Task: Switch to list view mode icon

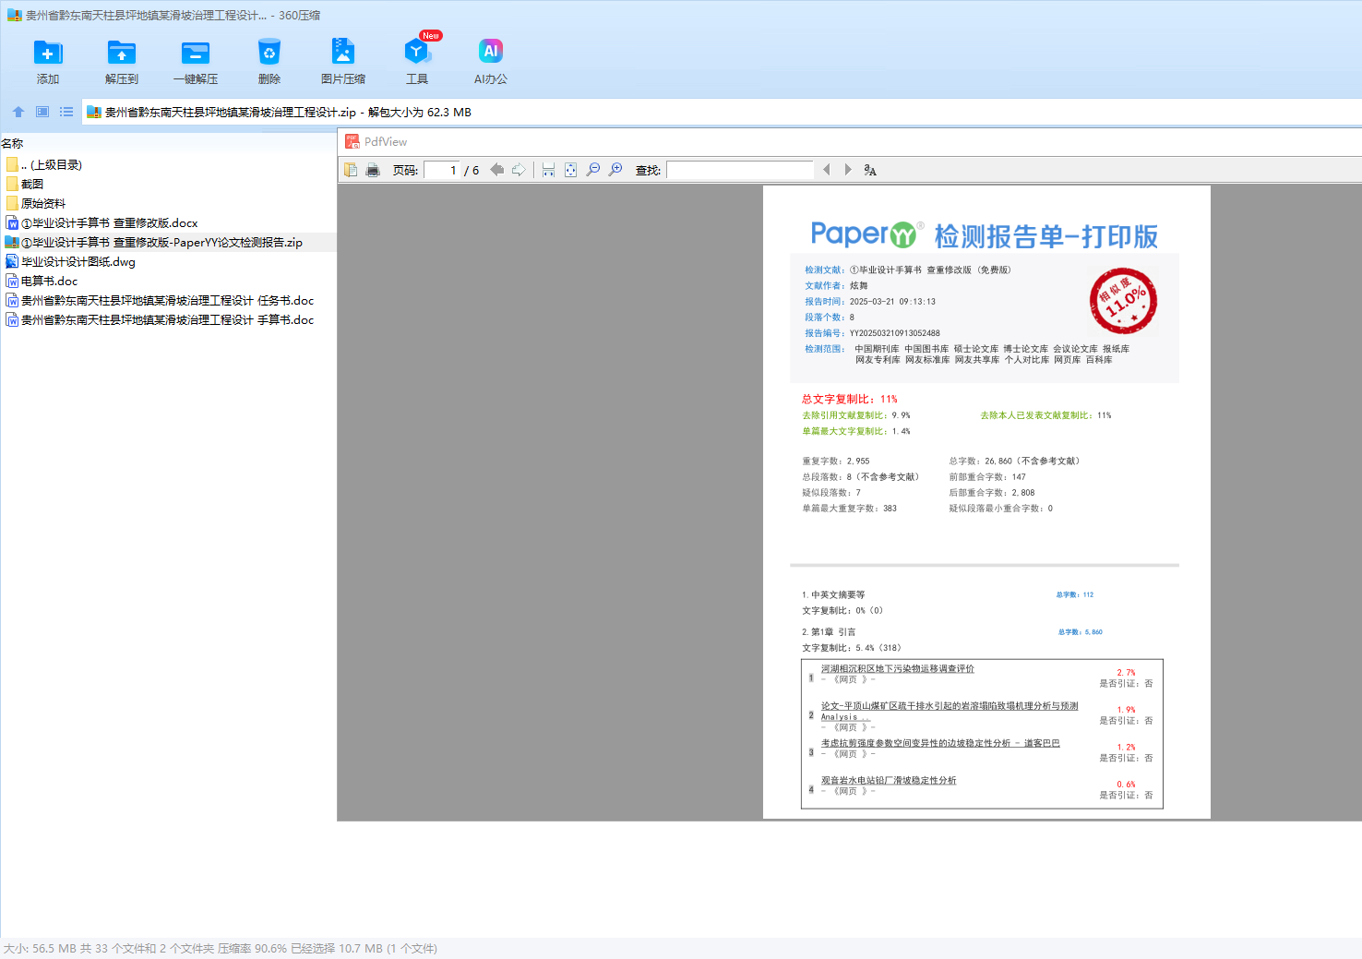Action: pos(66,112)
